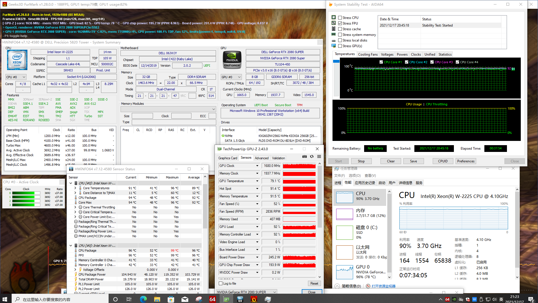This screenshot has width=538, height=303.
Task: Open Hot Spot sensor dropdown arrow
Action: 257,189
